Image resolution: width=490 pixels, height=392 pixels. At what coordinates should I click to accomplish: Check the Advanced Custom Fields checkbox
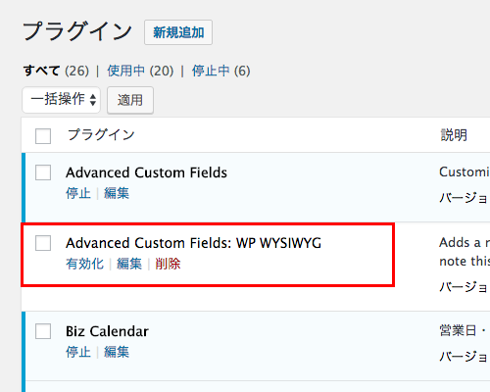(43, 172)
